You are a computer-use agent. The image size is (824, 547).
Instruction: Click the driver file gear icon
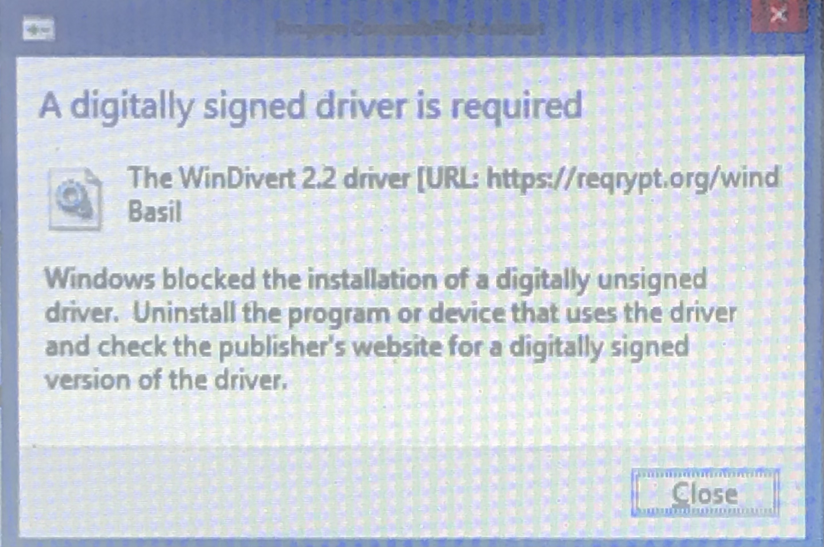pyautogui.click(x=75, y=199)
